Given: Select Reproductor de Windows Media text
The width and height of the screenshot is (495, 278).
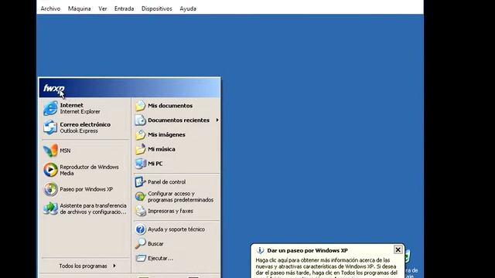Looking at the screenshot, I should click(x=90, y=170).
